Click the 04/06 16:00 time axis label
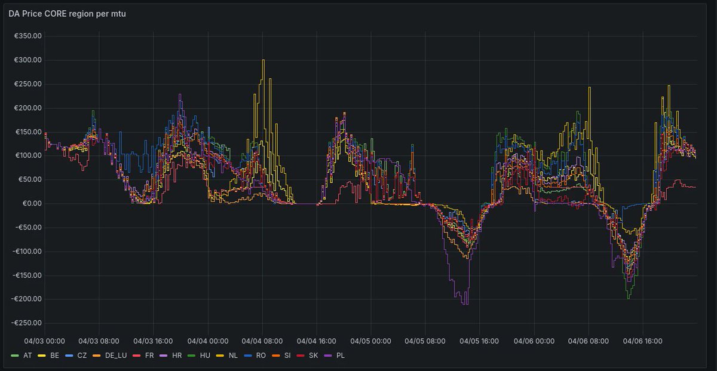Screen dimensions: 717x371 pyautogui.click(x=643, y=341)
